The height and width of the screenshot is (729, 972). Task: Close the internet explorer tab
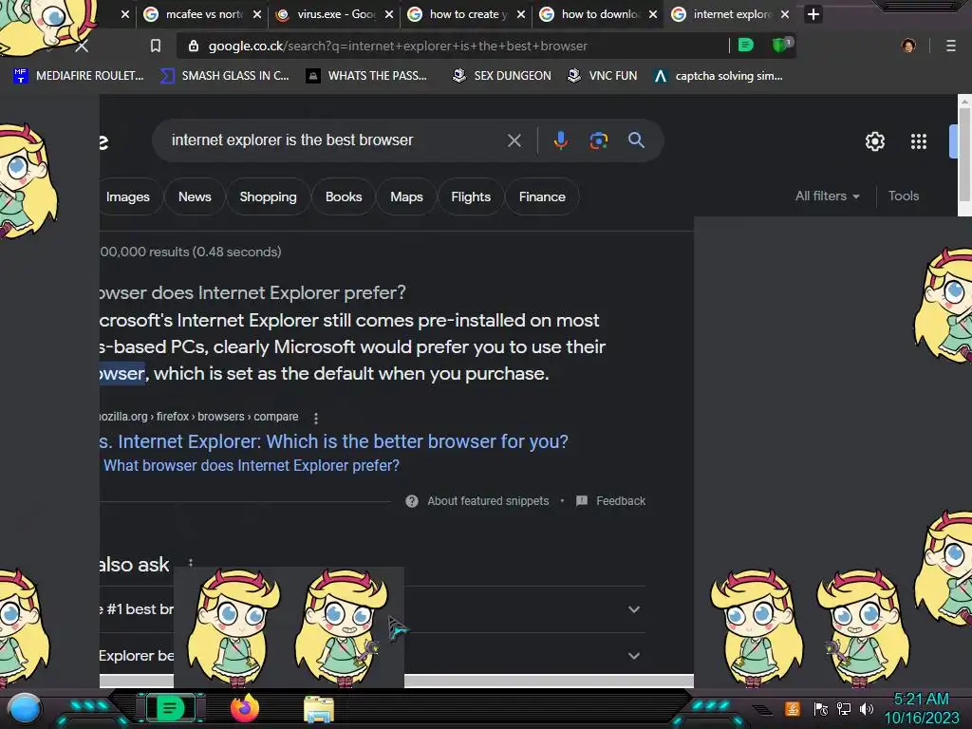(785, 14)
